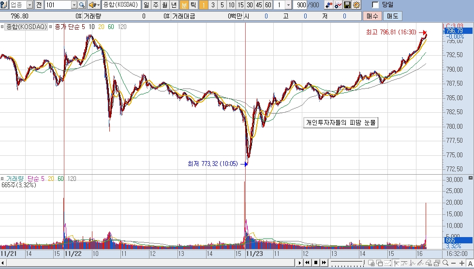
Task: Click the magnifier zoom icon at bottom
Action: coord(445,263)
